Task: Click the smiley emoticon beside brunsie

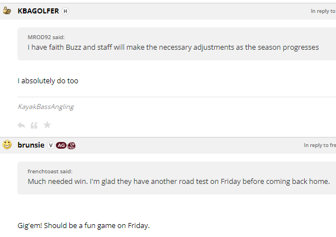Action: 7,145
